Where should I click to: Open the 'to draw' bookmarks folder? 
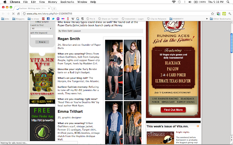pos(33,19)
